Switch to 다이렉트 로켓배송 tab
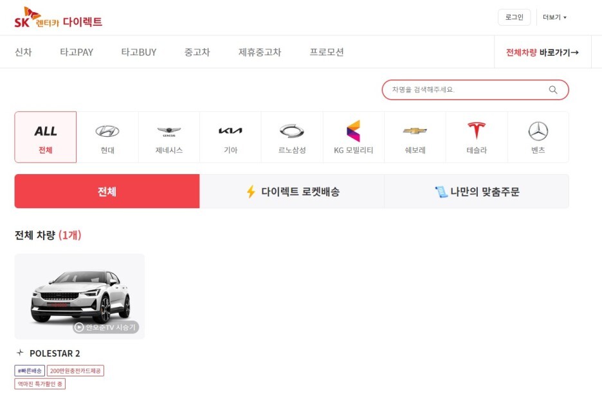Viewport: 602px width, 395px height. [292, 191]
